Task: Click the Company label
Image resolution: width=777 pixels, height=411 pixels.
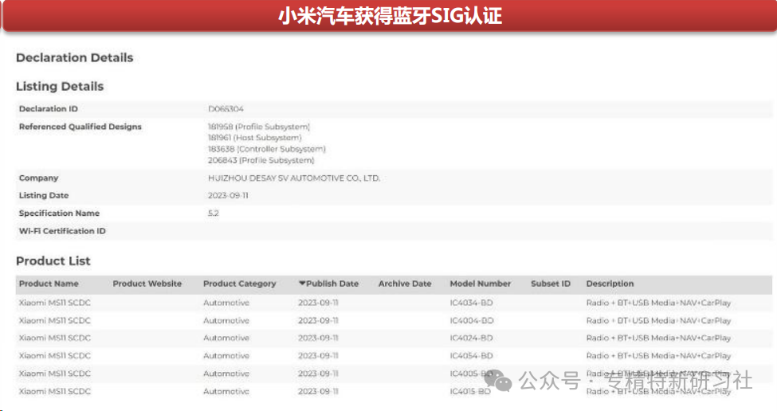Action: click(39, 178)
